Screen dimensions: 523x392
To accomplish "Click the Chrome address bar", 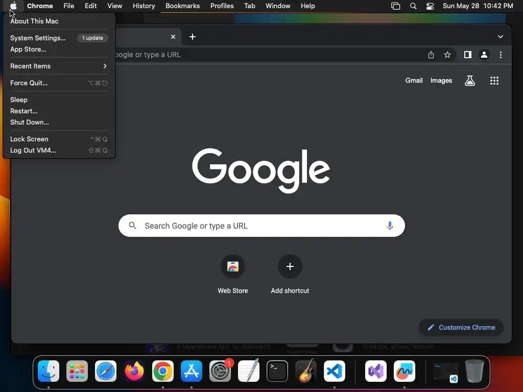I will [267, 55].
